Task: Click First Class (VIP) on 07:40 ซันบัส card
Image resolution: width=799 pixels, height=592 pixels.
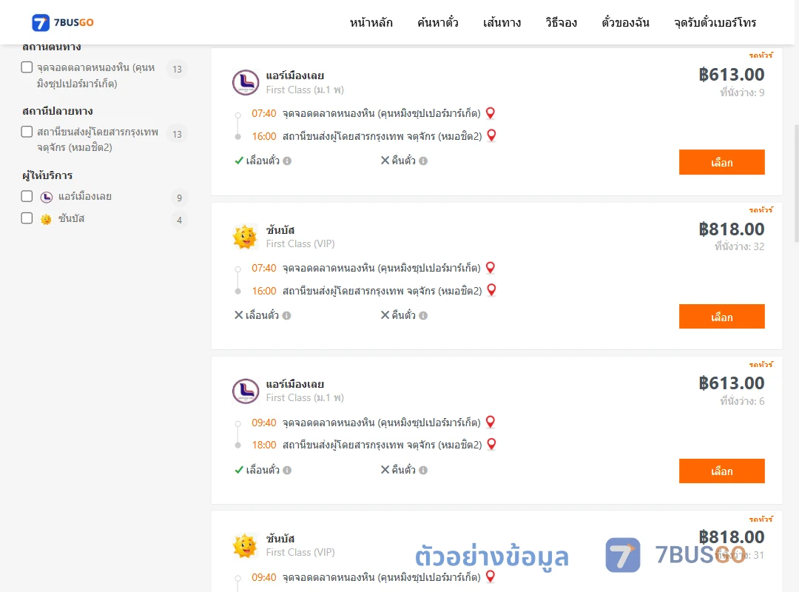Action: pyautogui.click(x=300, y=243)
